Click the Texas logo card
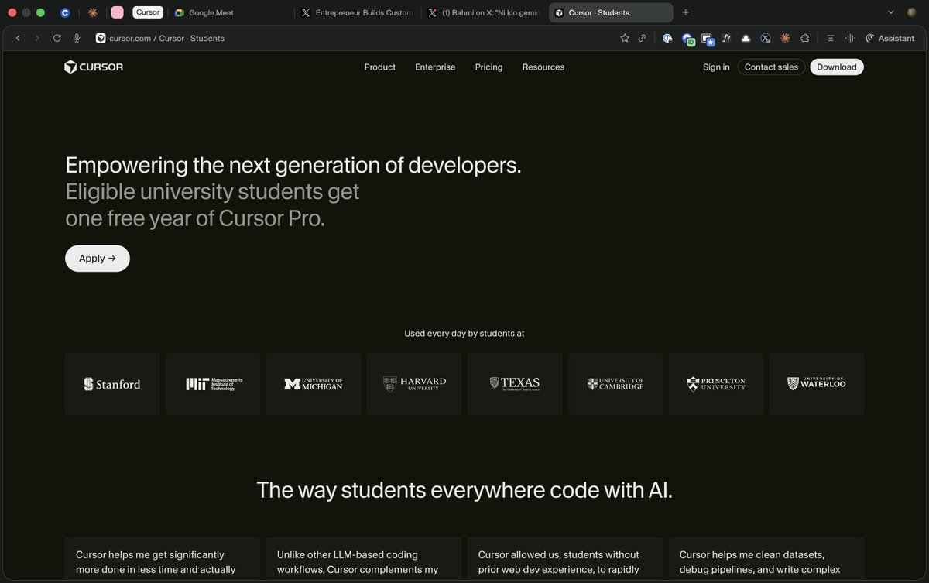 (515, 384)
